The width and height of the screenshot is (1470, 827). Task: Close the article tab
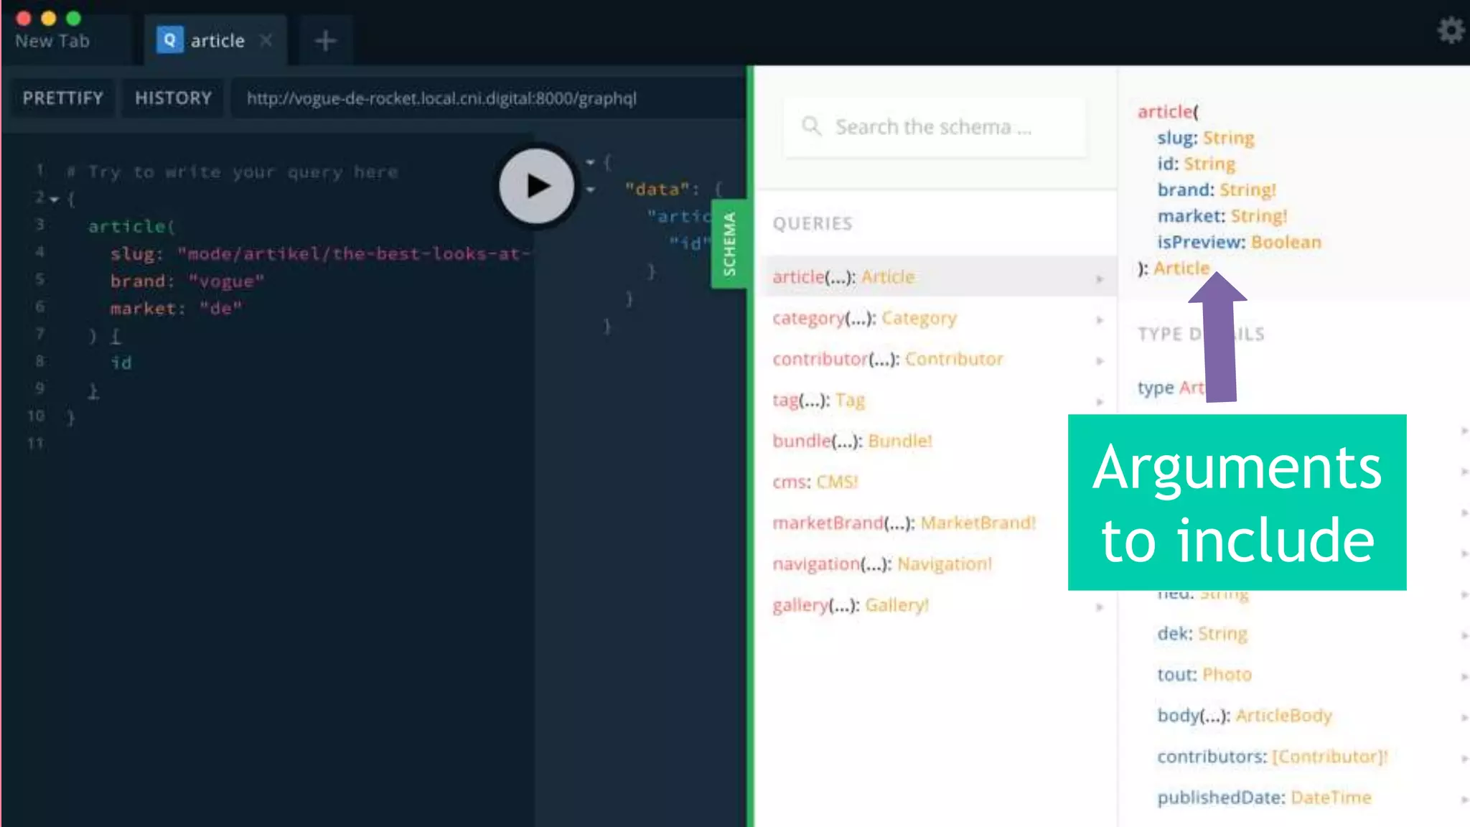pyautogui.click(x=266, y=41)
